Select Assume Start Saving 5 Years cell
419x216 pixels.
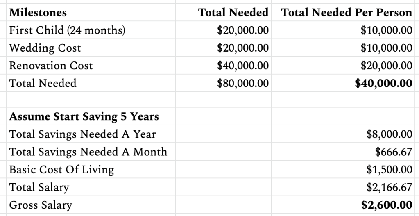point(84,116)
